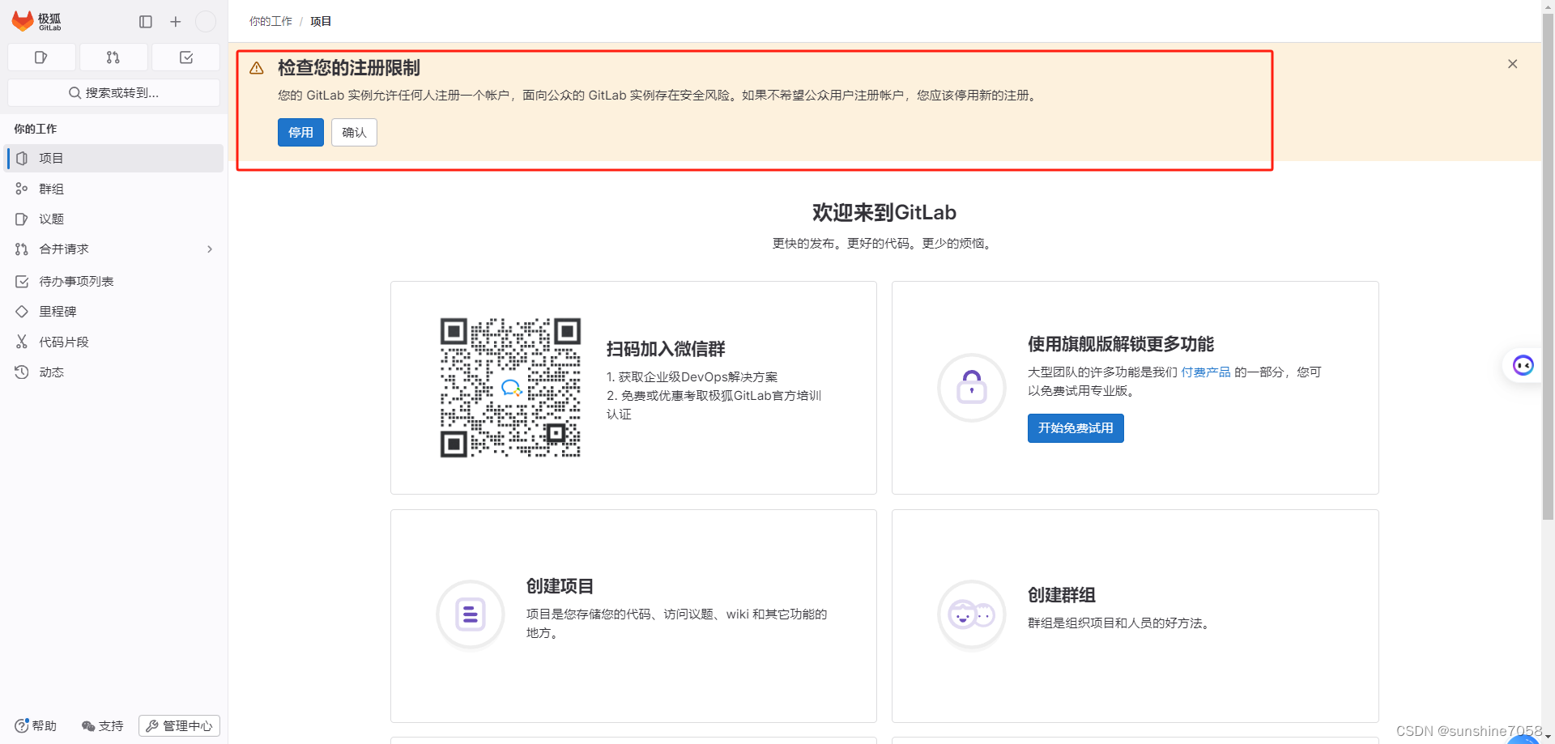Click the 搜索或转到 search box
Image resolution: width=1555 pixels, height=744 pixels.
pos(113,93)
